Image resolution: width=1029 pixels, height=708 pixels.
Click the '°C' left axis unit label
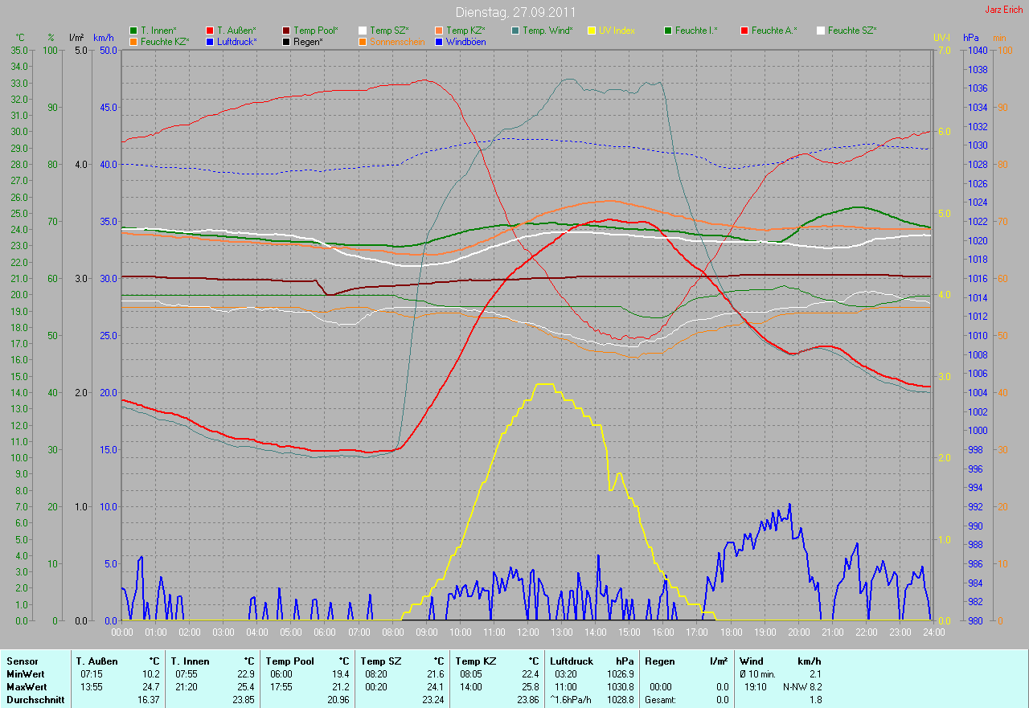click(20, 38)
